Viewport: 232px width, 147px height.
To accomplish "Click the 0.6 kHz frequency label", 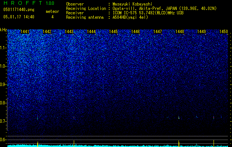I will coord(3,140).
